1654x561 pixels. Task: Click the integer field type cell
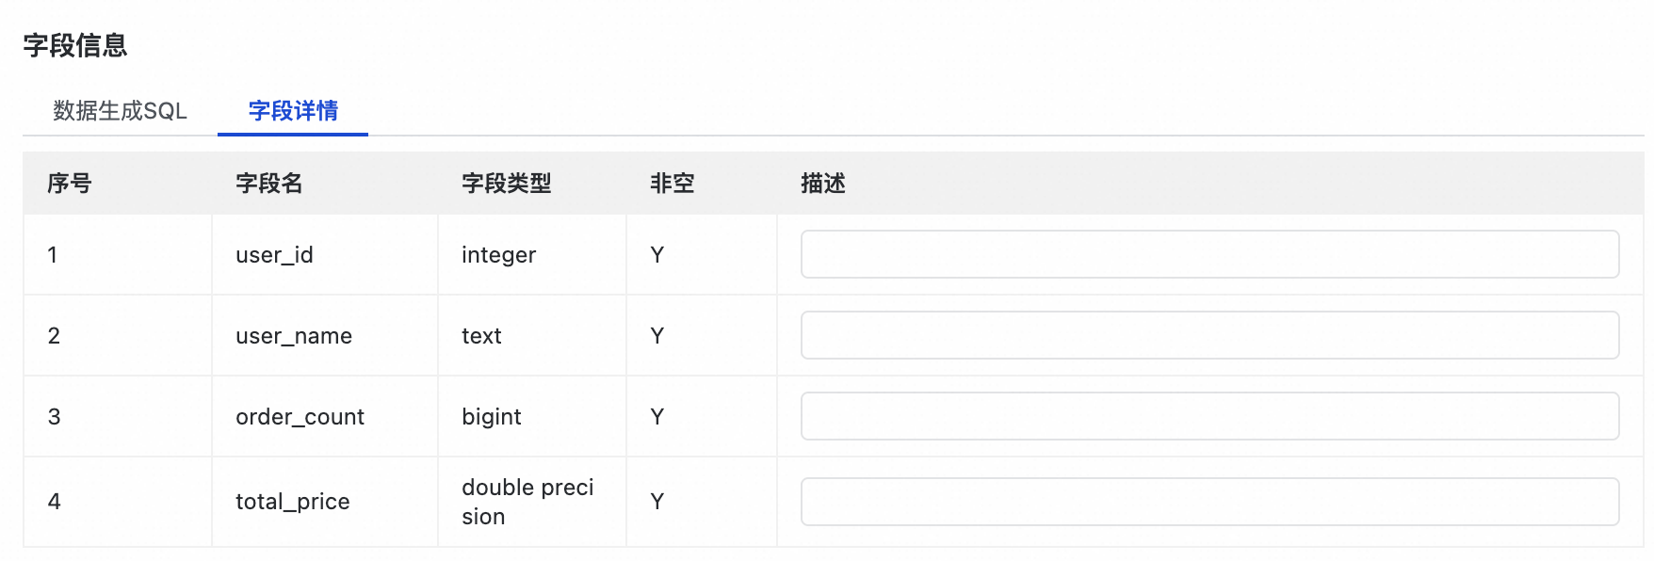(498, 255)
